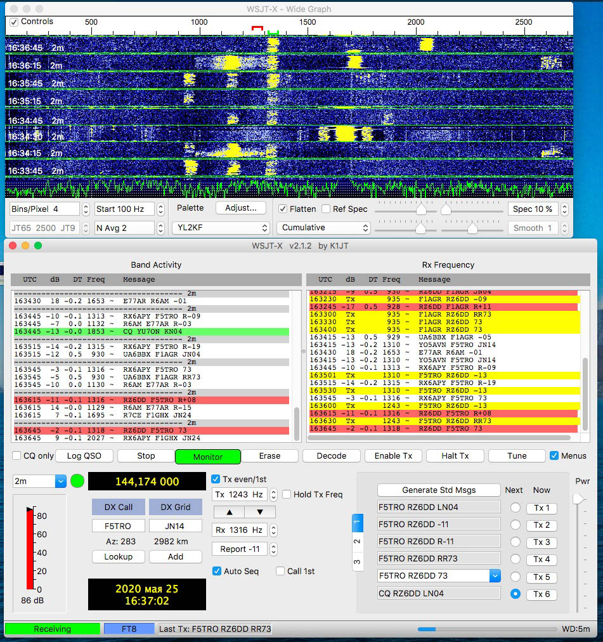Toggle the Auto Seq checkbox

tap(217, 571)
